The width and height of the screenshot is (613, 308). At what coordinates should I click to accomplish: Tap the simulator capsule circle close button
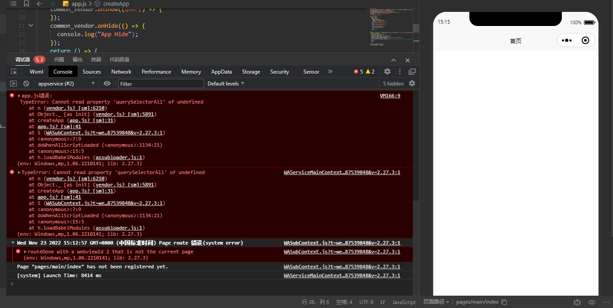coord(585,41)
